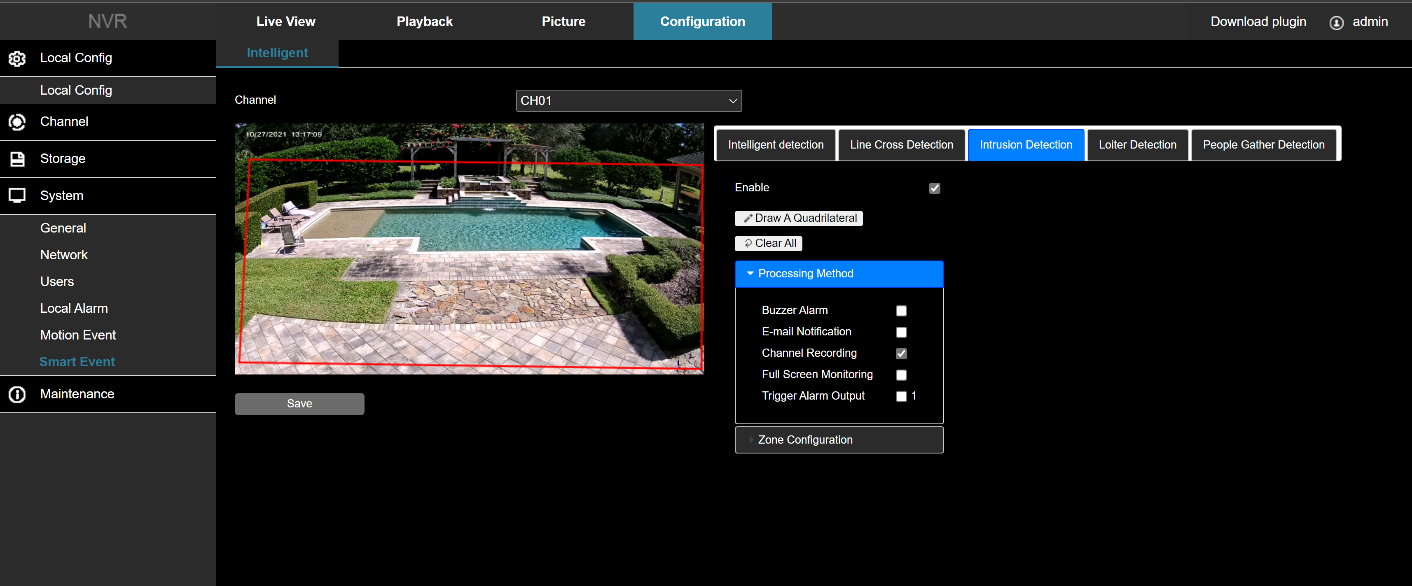
Task: Select the Line Cross Detection tab
Action: (900, 144)
